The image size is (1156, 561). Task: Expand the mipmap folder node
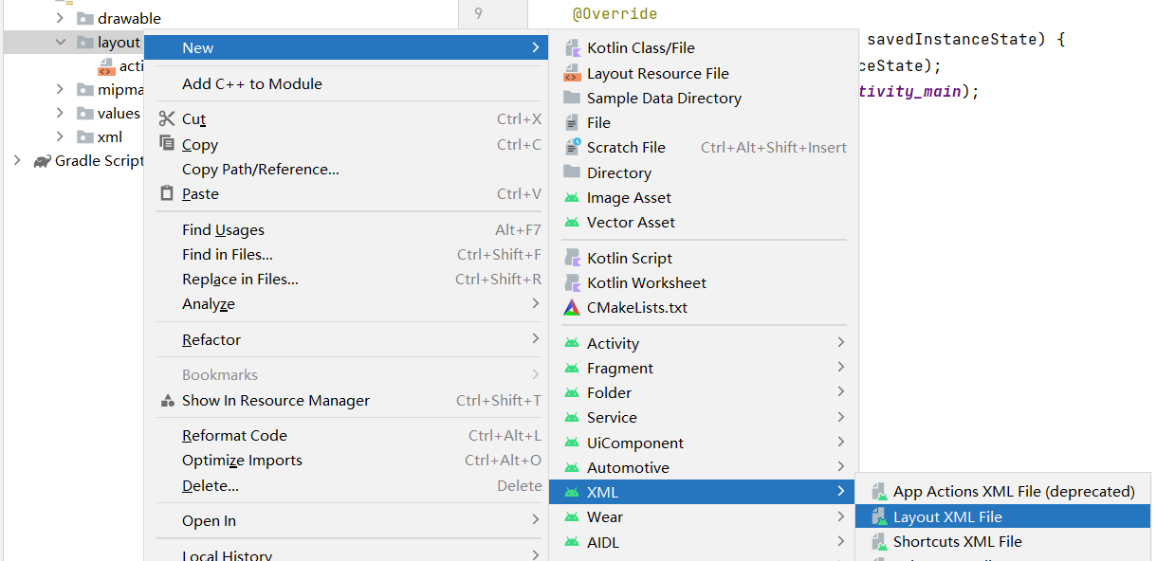coord(60,89)
